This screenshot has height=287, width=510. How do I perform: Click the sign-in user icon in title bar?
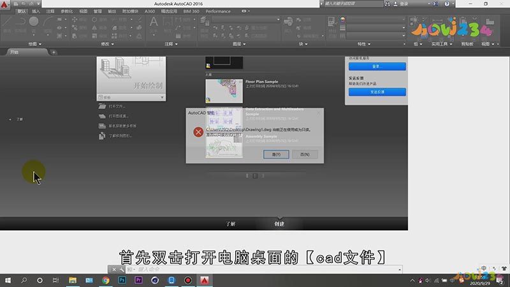click(x=395, y=4)
